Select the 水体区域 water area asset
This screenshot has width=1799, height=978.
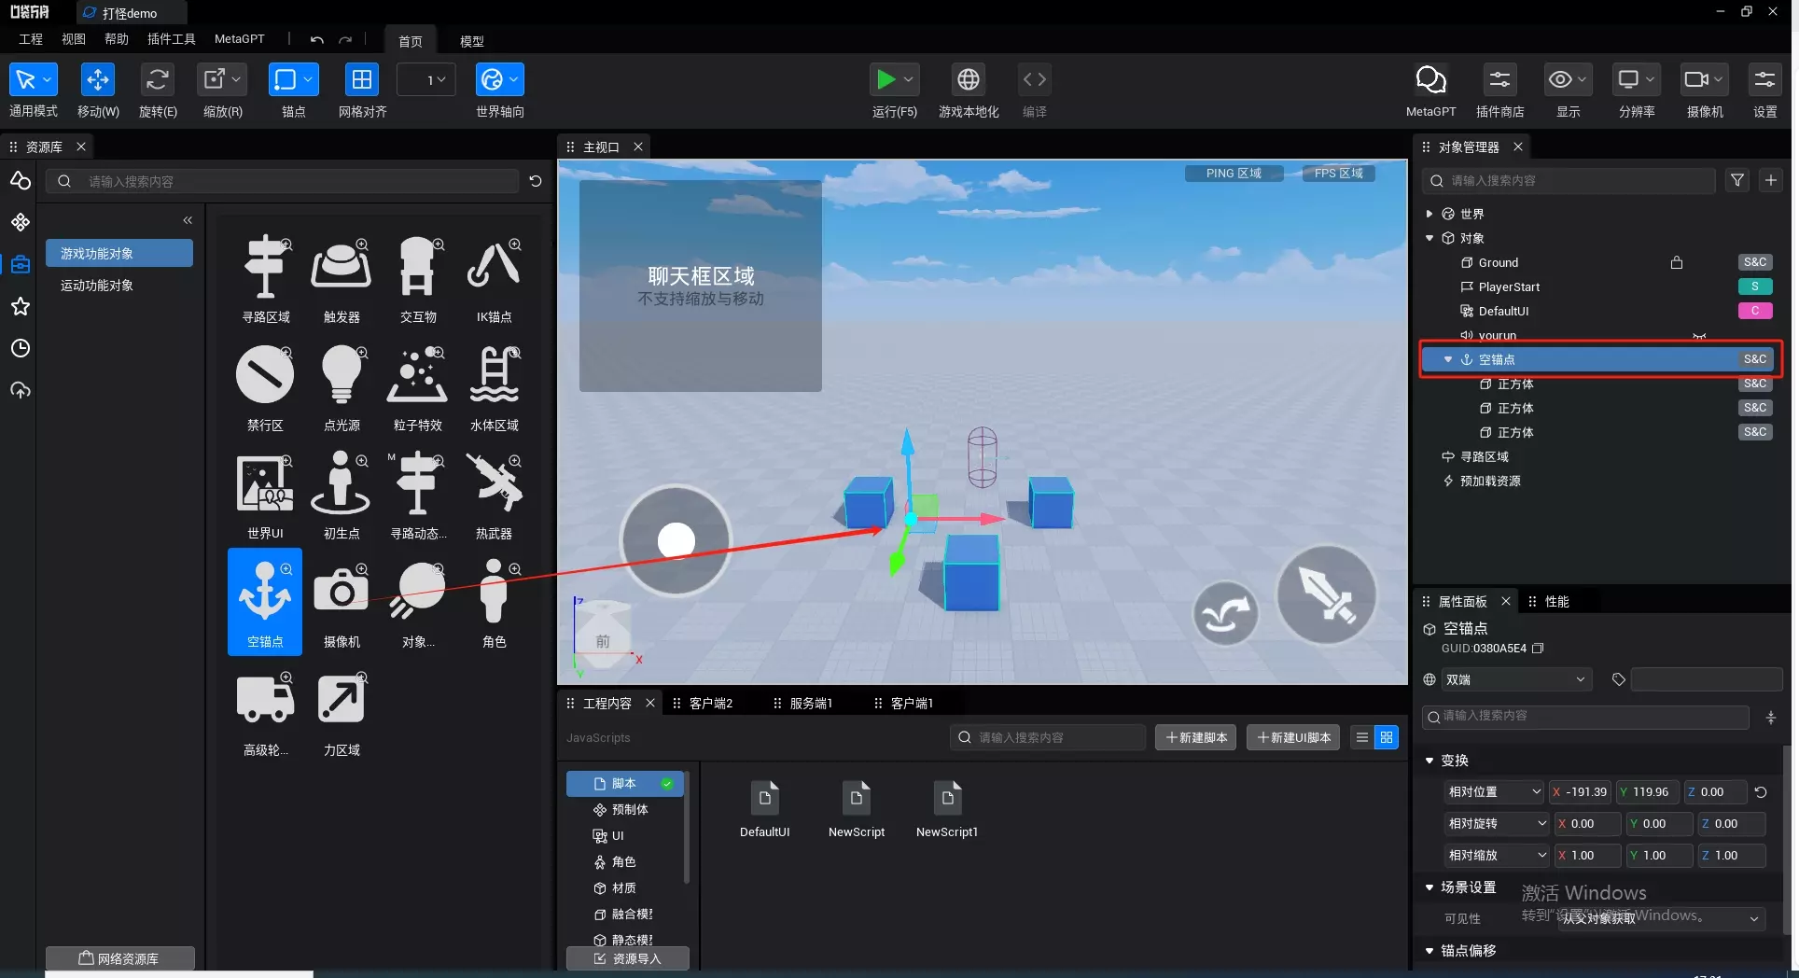pyautogui.click(x=494, y=386)
